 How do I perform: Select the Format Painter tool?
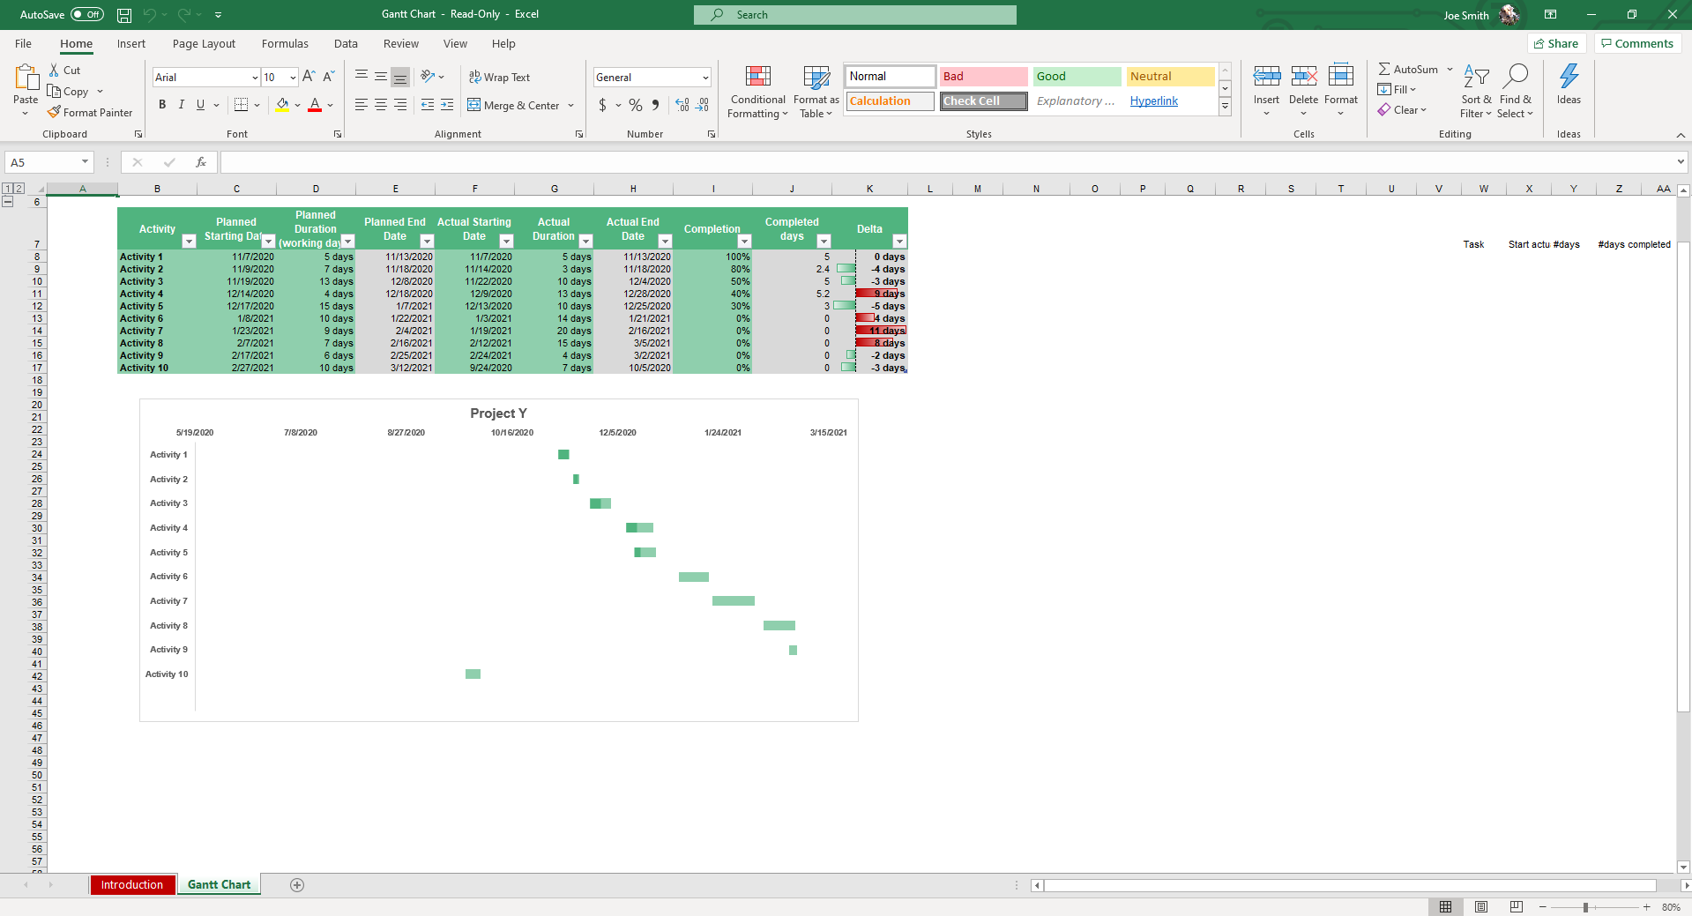coord(90,112)
